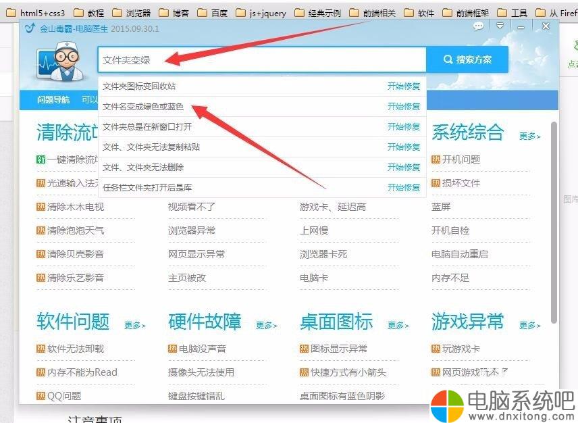The height and width of the screenshot is (423, 578).
Task: Start repair for 文件名变成绿色或蓝色
Action: click(x=404, y=107)
